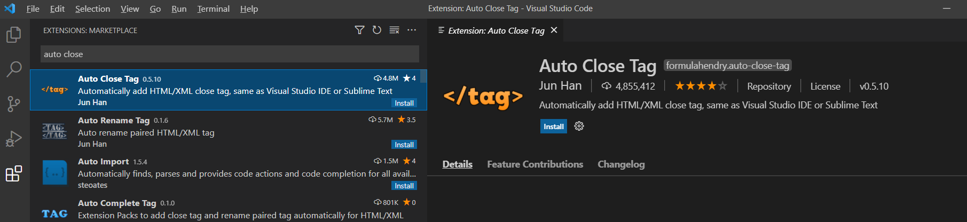Screen dimensions: 967x222
Task: Open the Source Control view
Action: 14,104
